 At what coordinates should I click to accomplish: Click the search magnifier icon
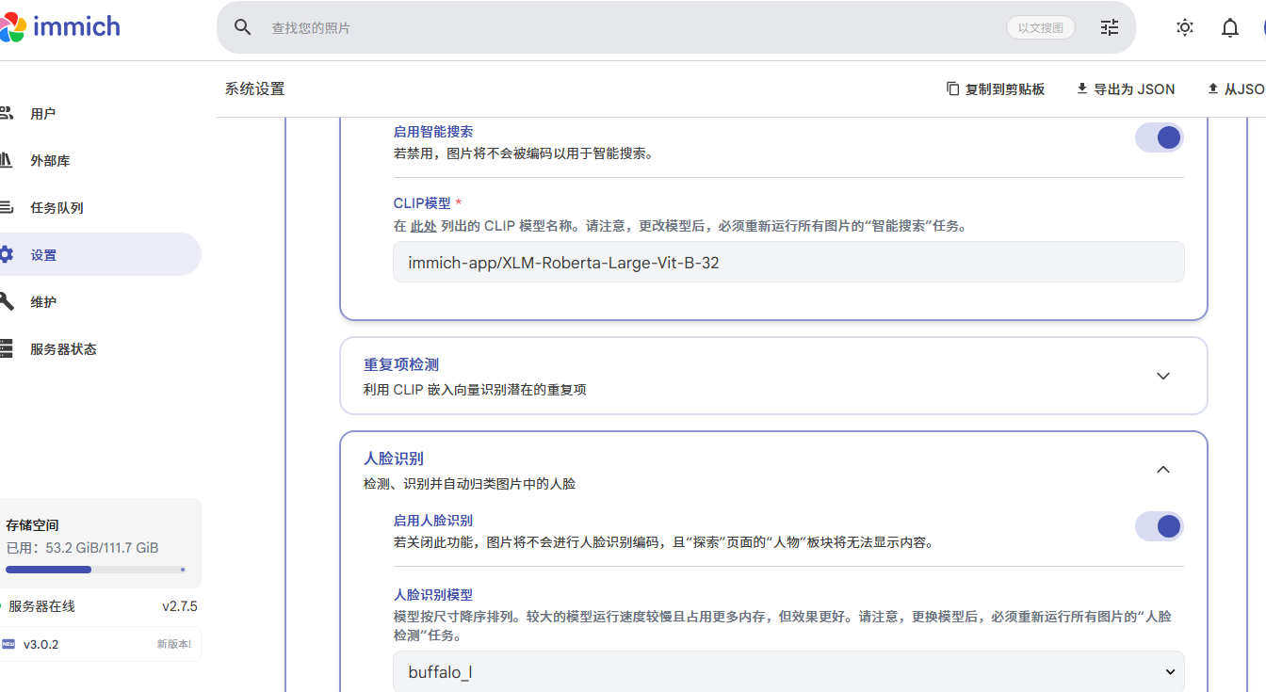(243, 27)
